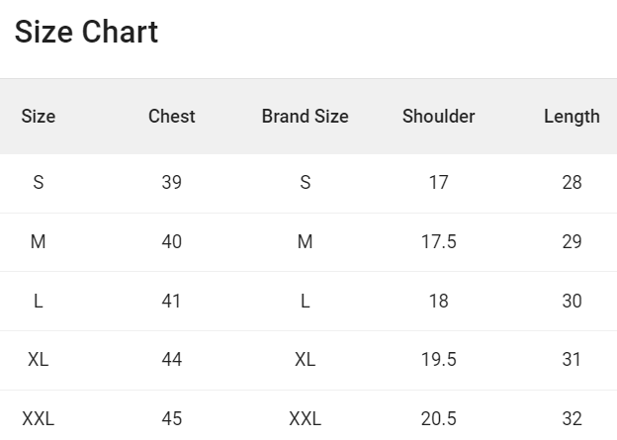617x440 pixels.
Task: Click the Shoulder column header
Action: (x=439, y=116)
